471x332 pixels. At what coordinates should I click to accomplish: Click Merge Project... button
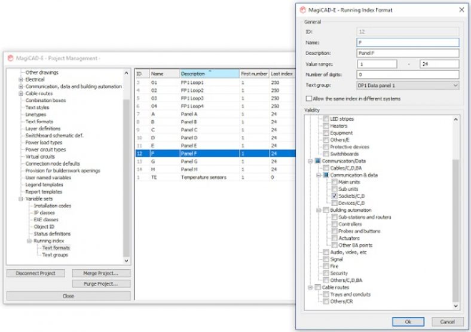tap(101, 273)
